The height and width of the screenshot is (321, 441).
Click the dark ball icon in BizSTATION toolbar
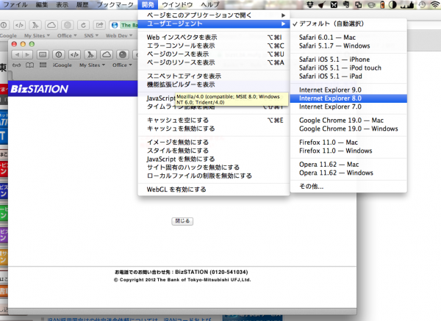(x=123, y=55)
